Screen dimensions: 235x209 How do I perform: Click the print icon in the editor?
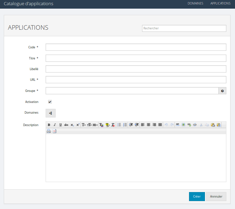click(x=49, y=131)
